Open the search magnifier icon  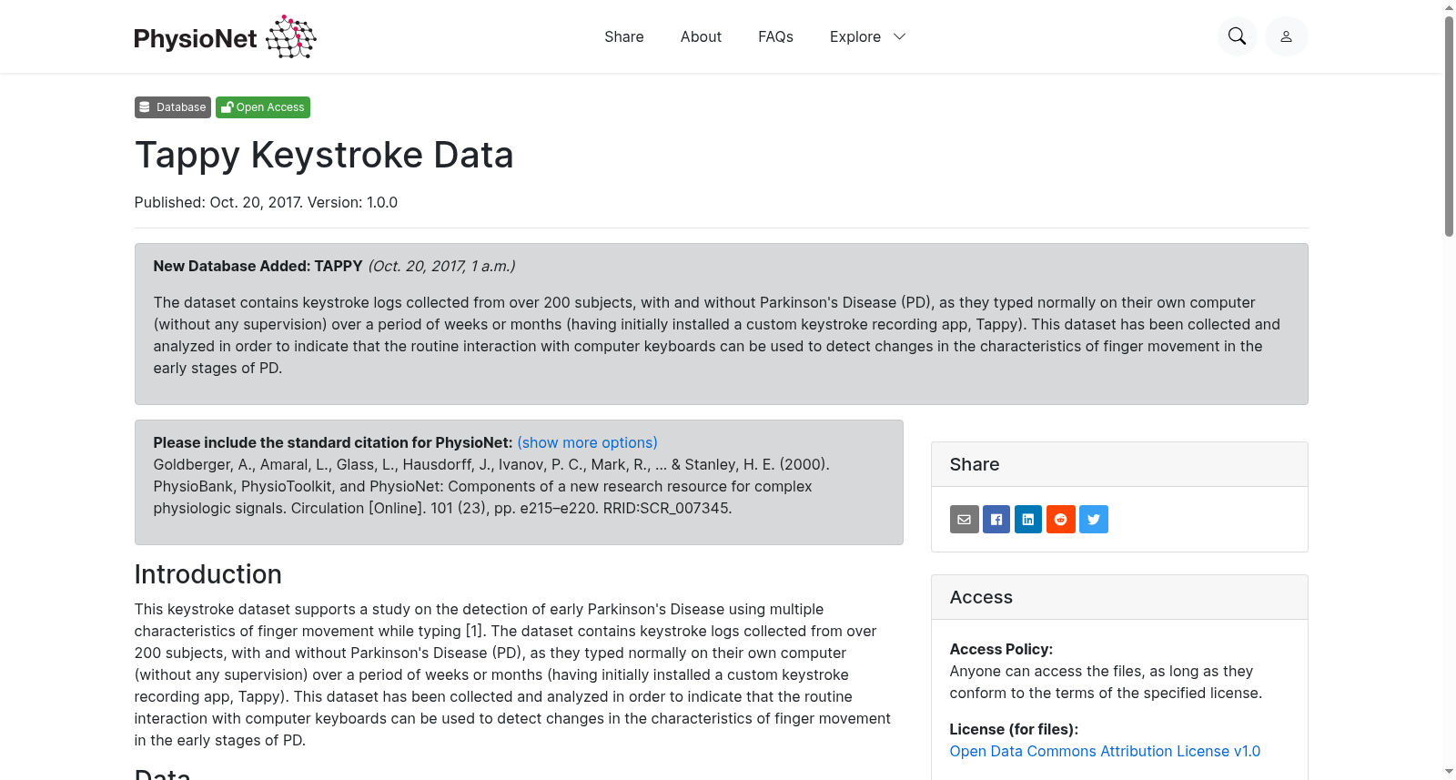click(x=1237, y=36)
